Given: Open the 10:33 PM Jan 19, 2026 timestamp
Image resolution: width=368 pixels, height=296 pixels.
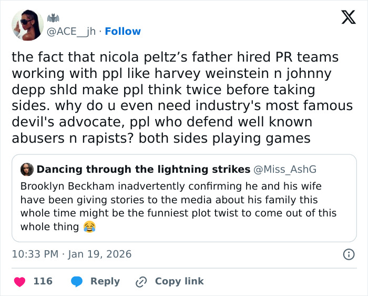Looking at the screenshot, I should [71, 254].
